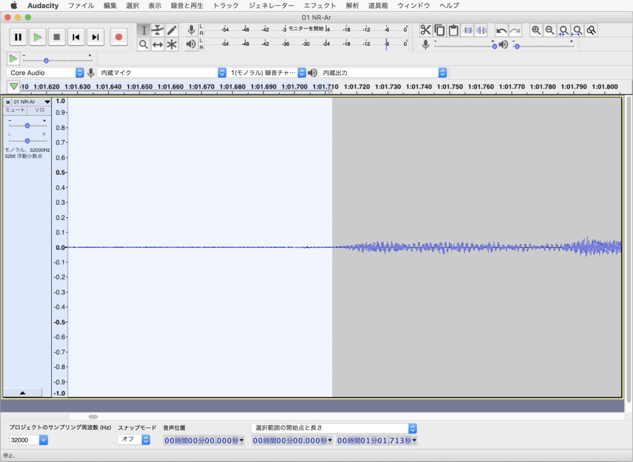Screen dimensions: 633x462
Task: Click the playback volume slider
Action: click(x=543, y=46)
